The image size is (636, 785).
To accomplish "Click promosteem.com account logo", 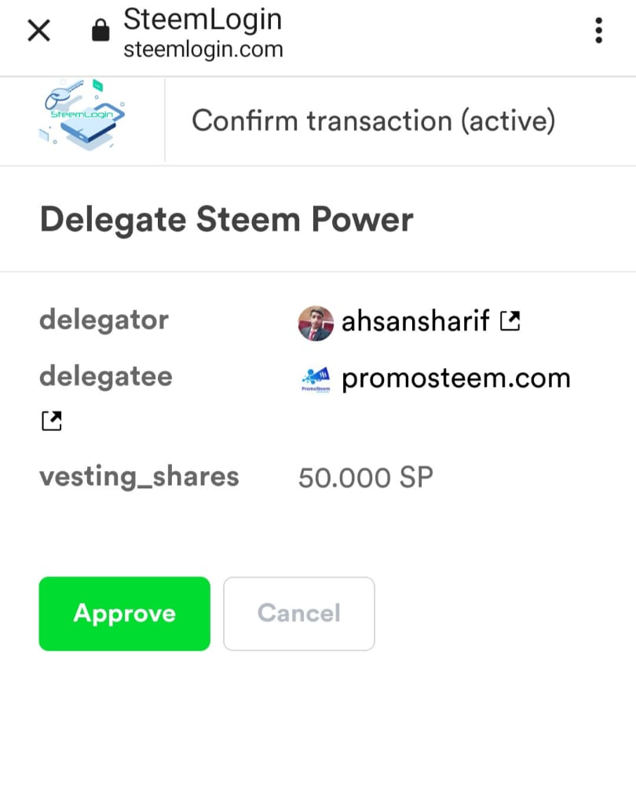I will [316, 379].
